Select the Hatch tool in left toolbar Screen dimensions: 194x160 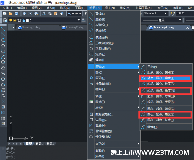point(3,107)
